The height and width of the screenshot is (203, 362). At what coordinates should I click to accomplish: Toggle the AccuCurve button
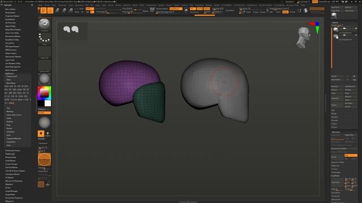(x=195, y=12)
